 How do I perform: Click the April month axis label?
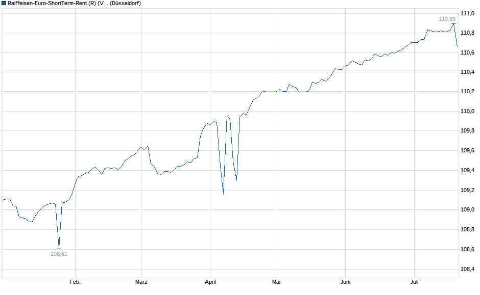pyautogui.click(x=210, y=282)
